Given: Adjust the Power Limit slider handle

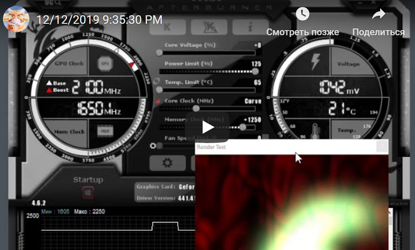Looking at the screenshot, I should (255, 71).
